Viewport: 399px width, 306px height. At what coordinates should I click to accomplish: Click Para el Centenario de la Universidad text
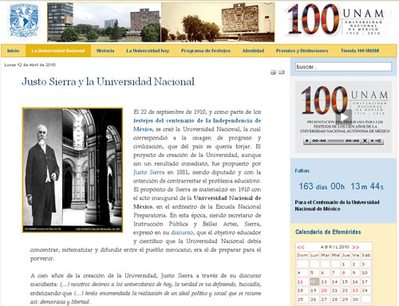pyautogui.click(x=337, y=206)
